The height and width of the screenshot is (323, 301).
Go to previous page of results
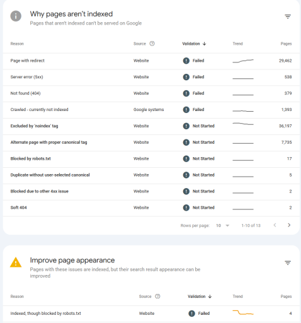pos(275,225)
